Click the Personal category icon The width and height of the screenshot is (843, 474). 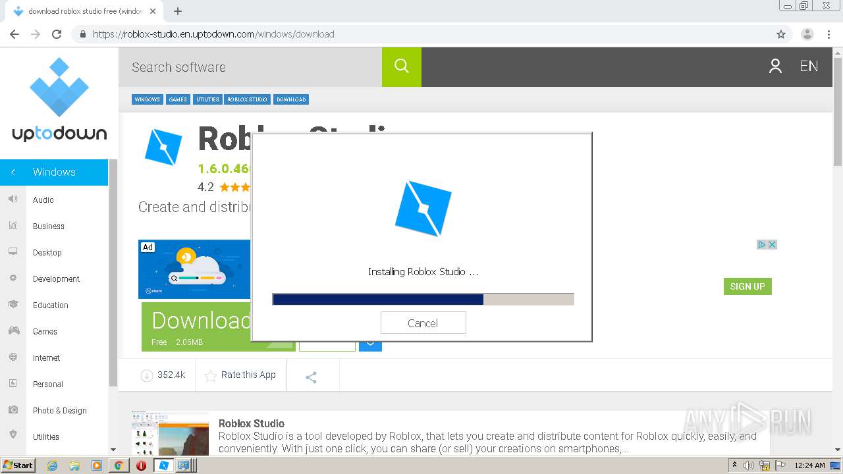(13, 384)
